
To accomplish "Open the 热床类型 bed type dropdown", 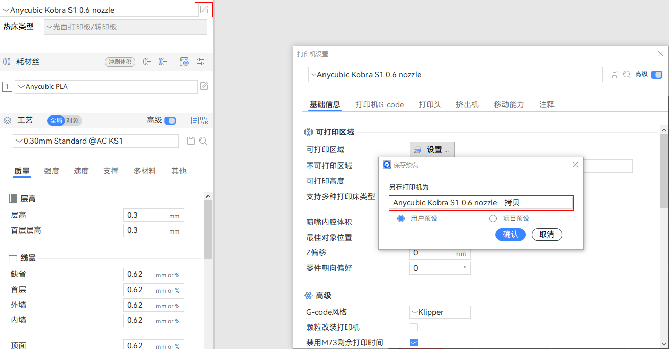I will tap(126, 27).
